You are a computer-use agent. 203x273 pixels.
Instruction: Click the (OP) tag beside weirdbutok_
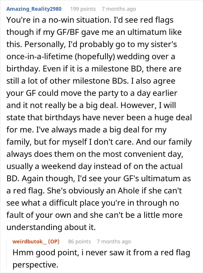pos(53,241)
